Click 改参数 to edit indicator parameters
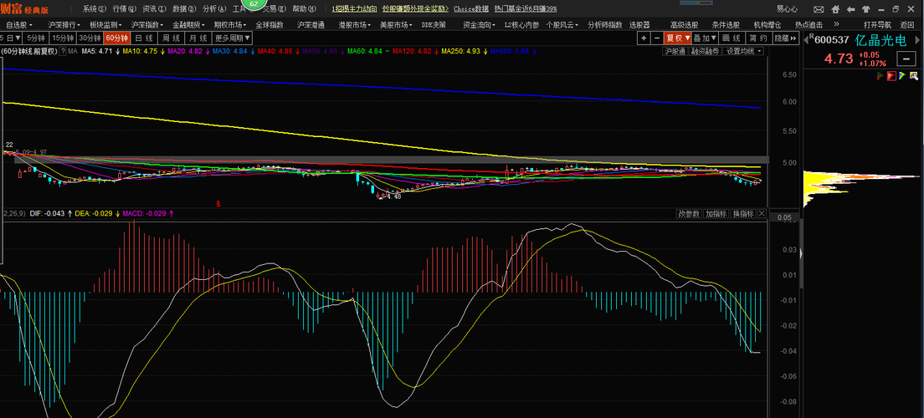 [689, 214]
